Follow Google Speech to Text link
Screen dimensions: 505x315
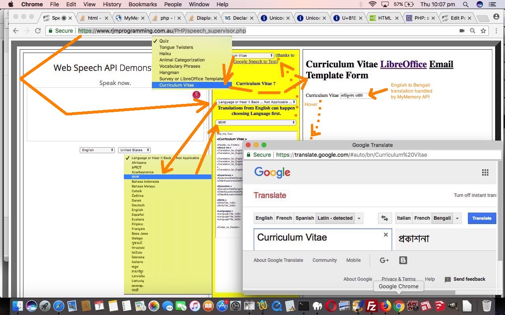tap(255, 61)
